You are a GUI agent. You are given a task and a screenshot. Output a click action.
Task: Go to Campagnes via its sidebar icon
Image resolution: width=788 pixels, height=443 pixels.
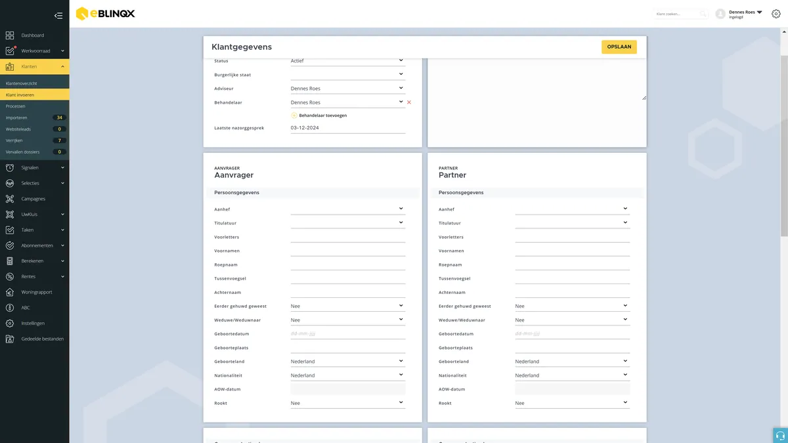click(10, 199)
